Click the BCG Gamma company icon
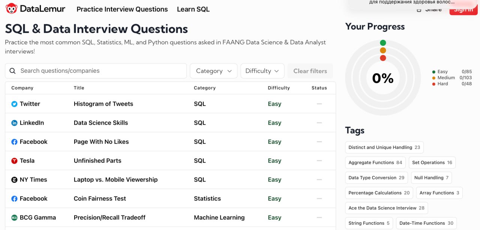Viewport: 480px width, 230px height. click(x=14, y=218)
